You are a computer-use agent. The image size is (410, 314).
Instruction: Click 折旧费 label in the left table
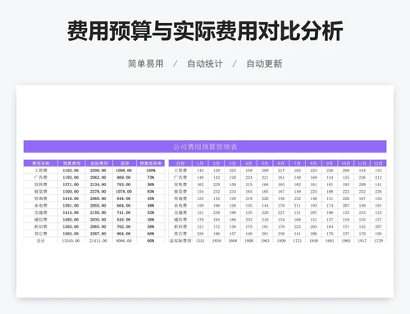click(41, 226)
